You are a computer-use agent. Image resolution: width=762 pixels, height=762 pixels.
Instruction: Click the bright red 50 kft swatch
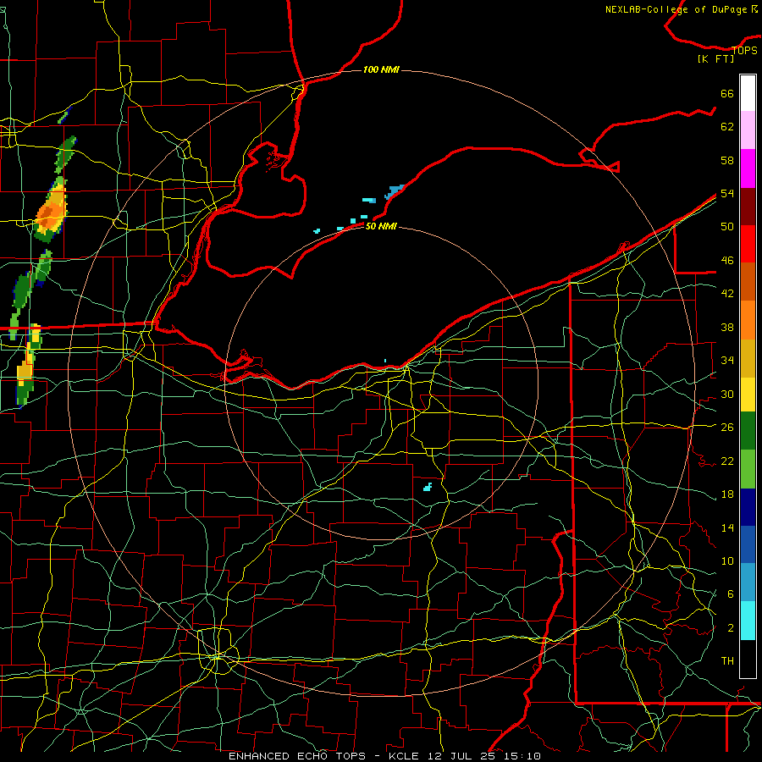pyautogui.click(x=748, y=244)
